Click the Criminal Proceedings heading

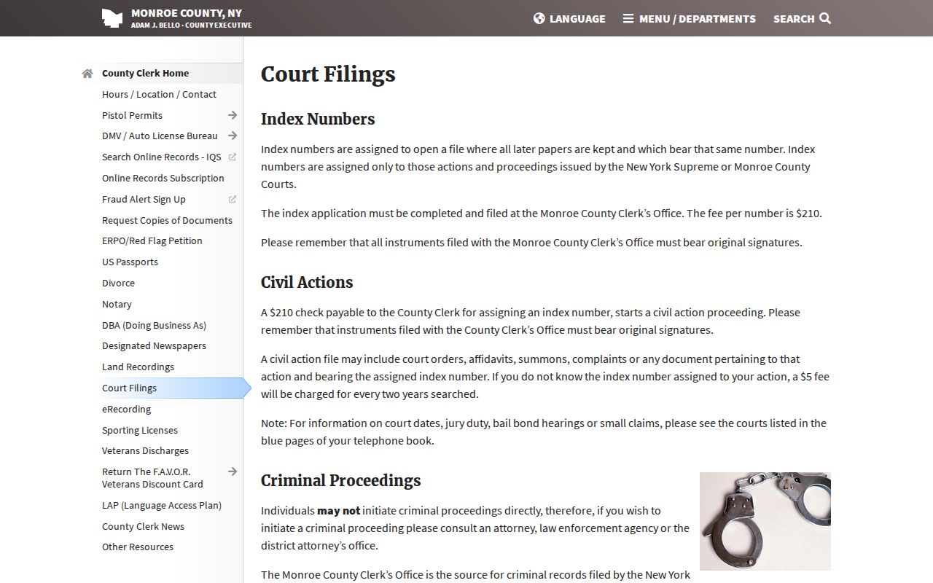click(x=341, y=481)
